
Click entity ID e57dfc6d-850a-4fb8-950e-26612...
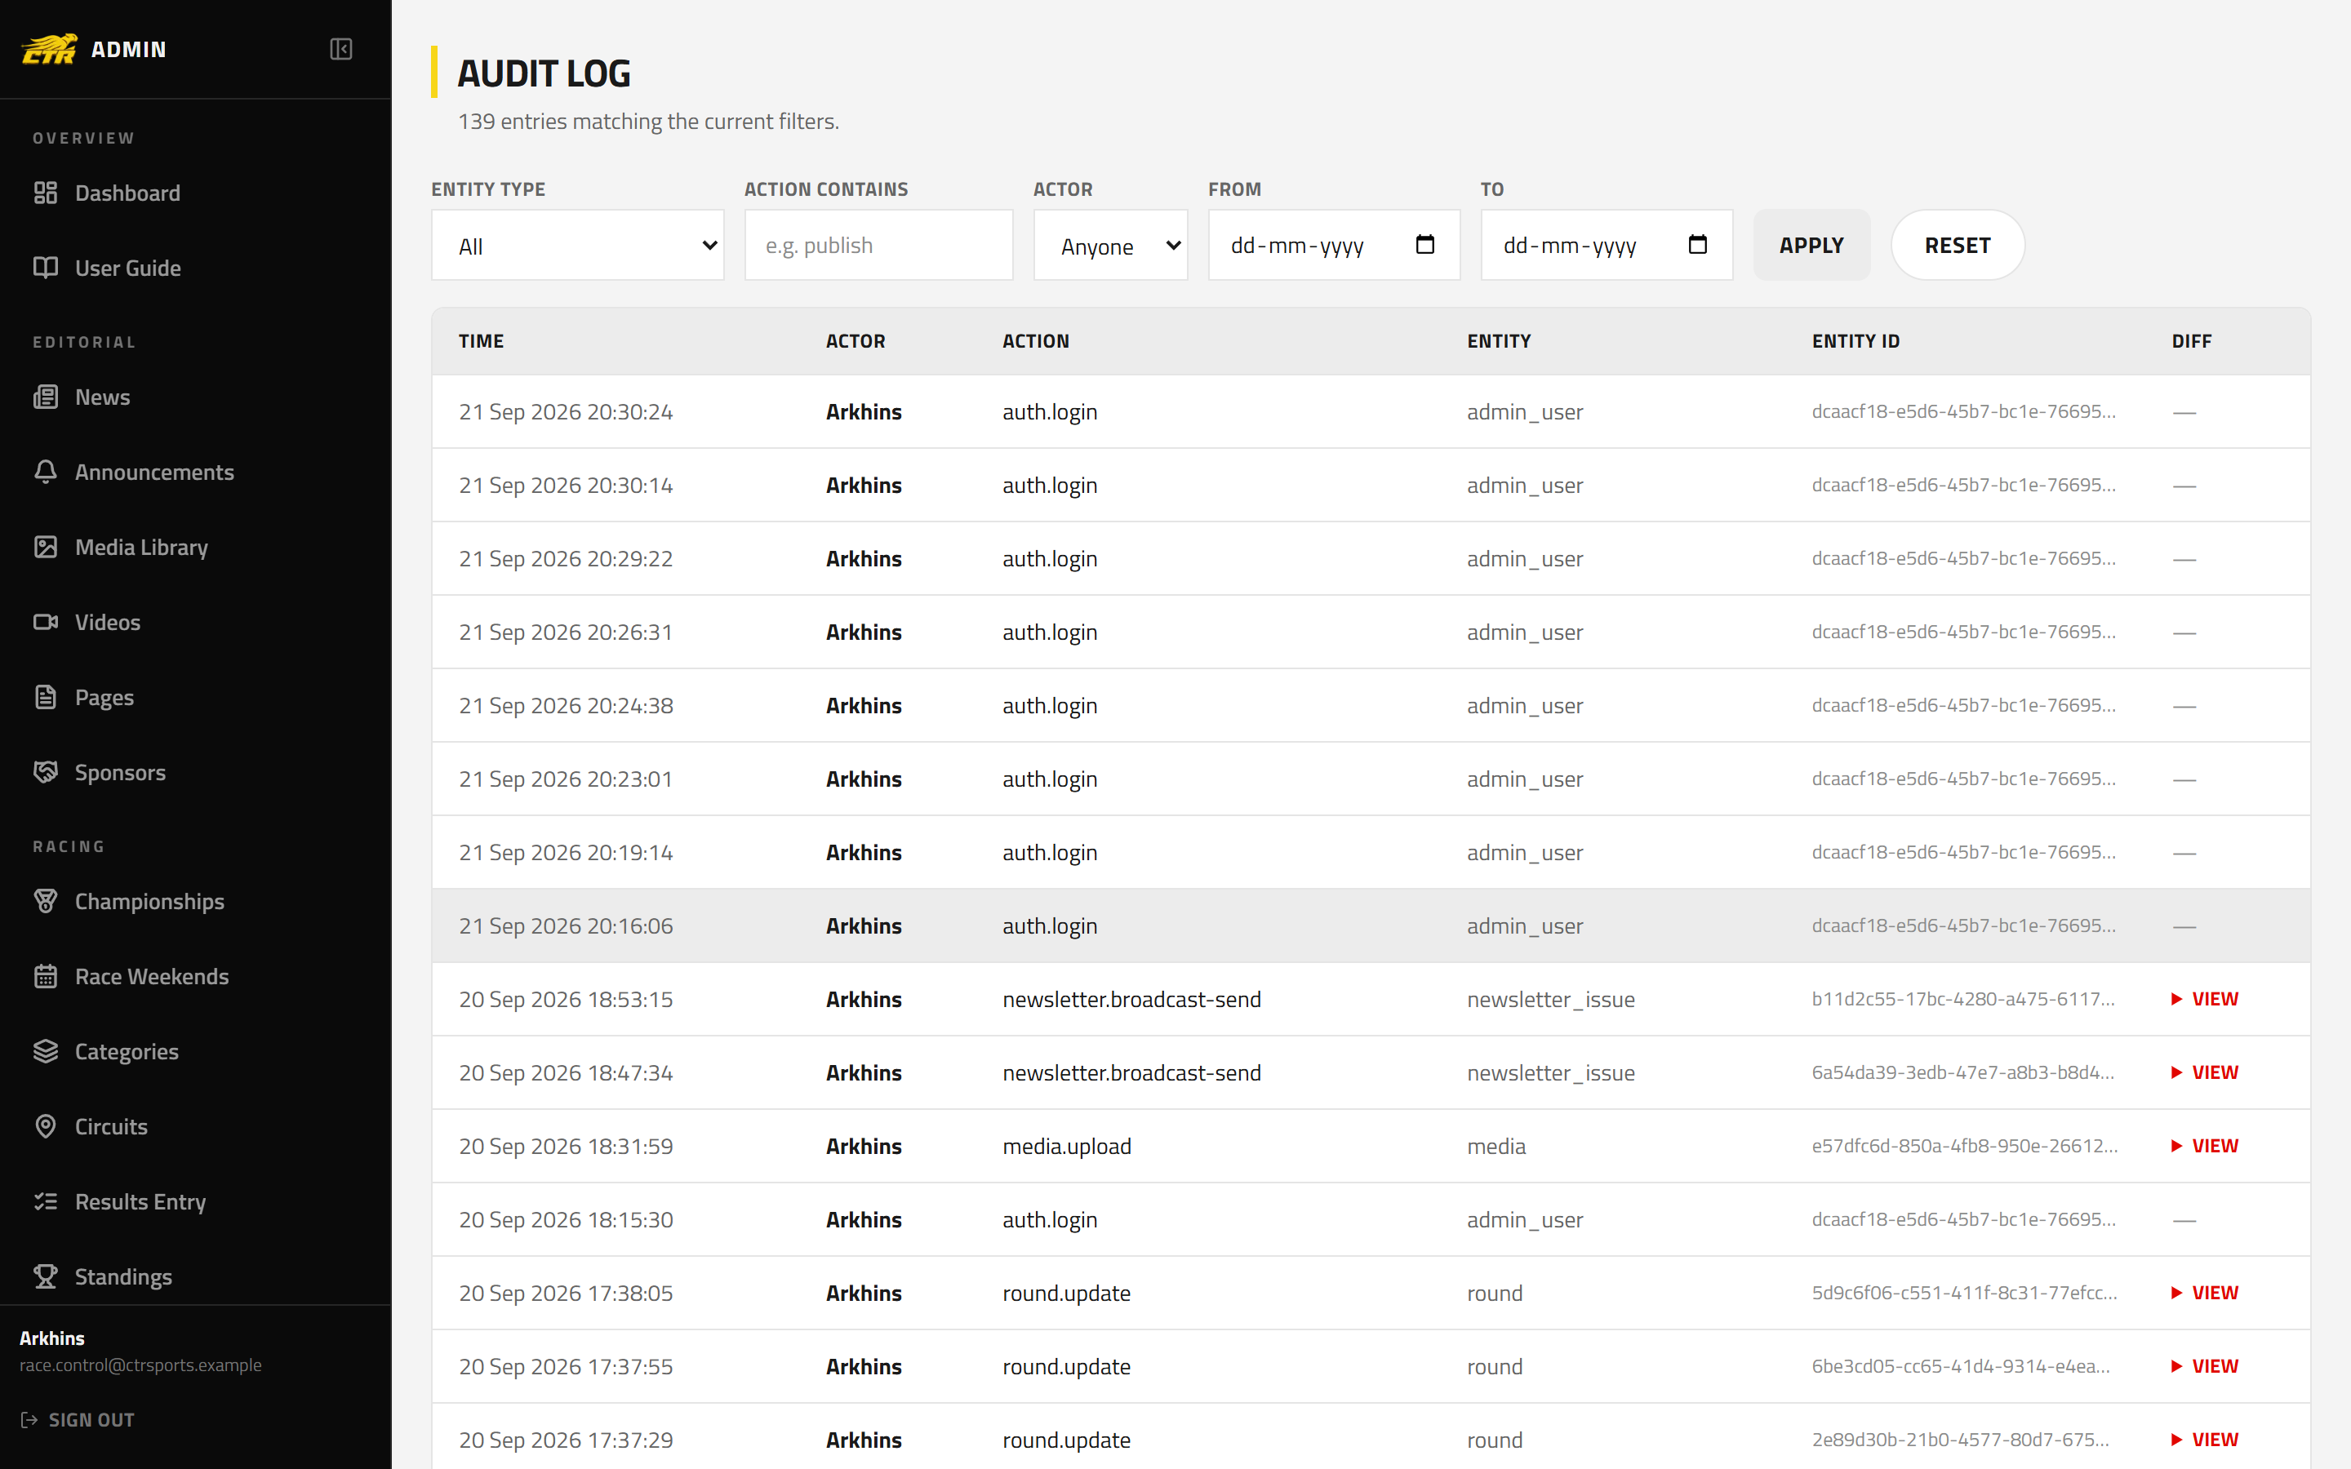coord(1964,1147)
